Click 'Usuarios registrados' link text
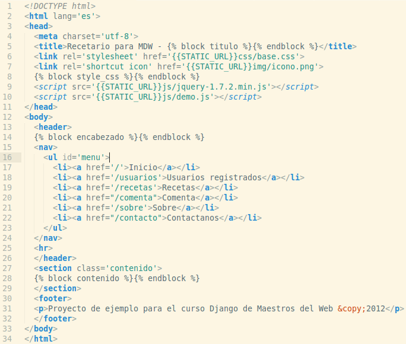Screen dimensions: 406x344 214,177
